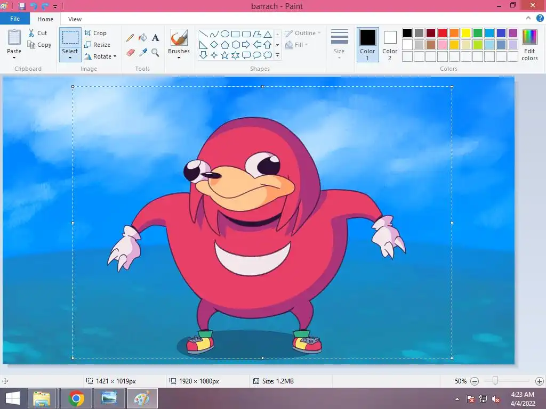Select the Text tool
Viewport: 546px width, 409px height.
pos(155,38)
